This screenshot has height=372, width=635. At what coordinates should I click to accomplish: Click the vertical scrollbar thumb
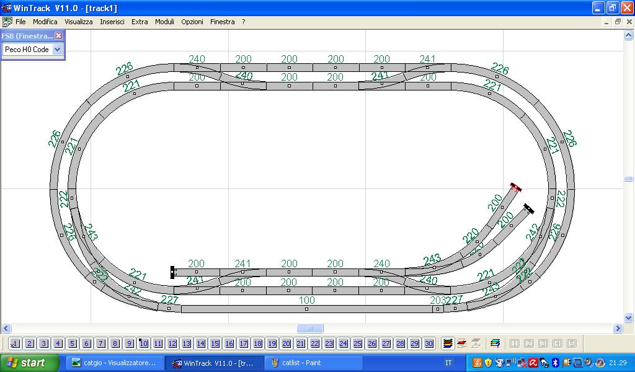tap(629, 179)
